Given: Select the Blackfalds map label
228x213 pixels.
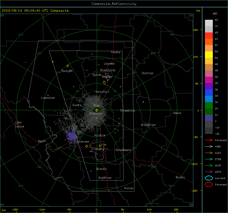Looking at the screenshot, I should tap(108, 70).
